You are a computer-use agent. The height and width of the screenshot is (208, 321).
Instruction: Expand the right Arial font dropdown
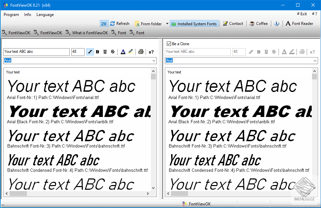315,61
